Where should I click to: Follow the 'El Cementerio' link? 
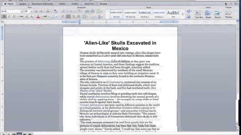coord(114,82)
